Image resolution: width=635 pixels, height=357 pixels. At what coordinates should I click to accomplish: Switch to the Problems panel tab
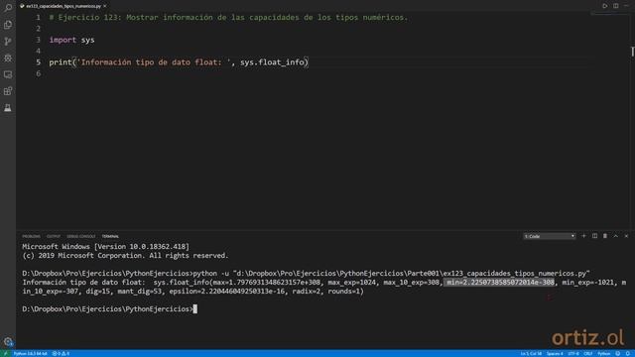tap(31, 236)
